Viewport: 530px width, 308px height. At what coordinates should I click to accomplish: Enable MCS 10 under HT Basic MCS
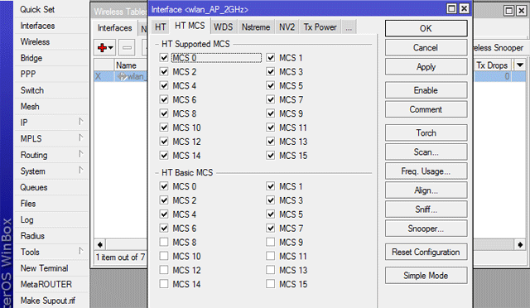[x=164, y=257]
